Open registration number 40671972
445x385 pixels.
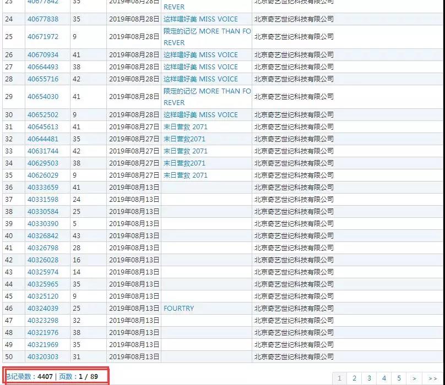click(43, 36)
